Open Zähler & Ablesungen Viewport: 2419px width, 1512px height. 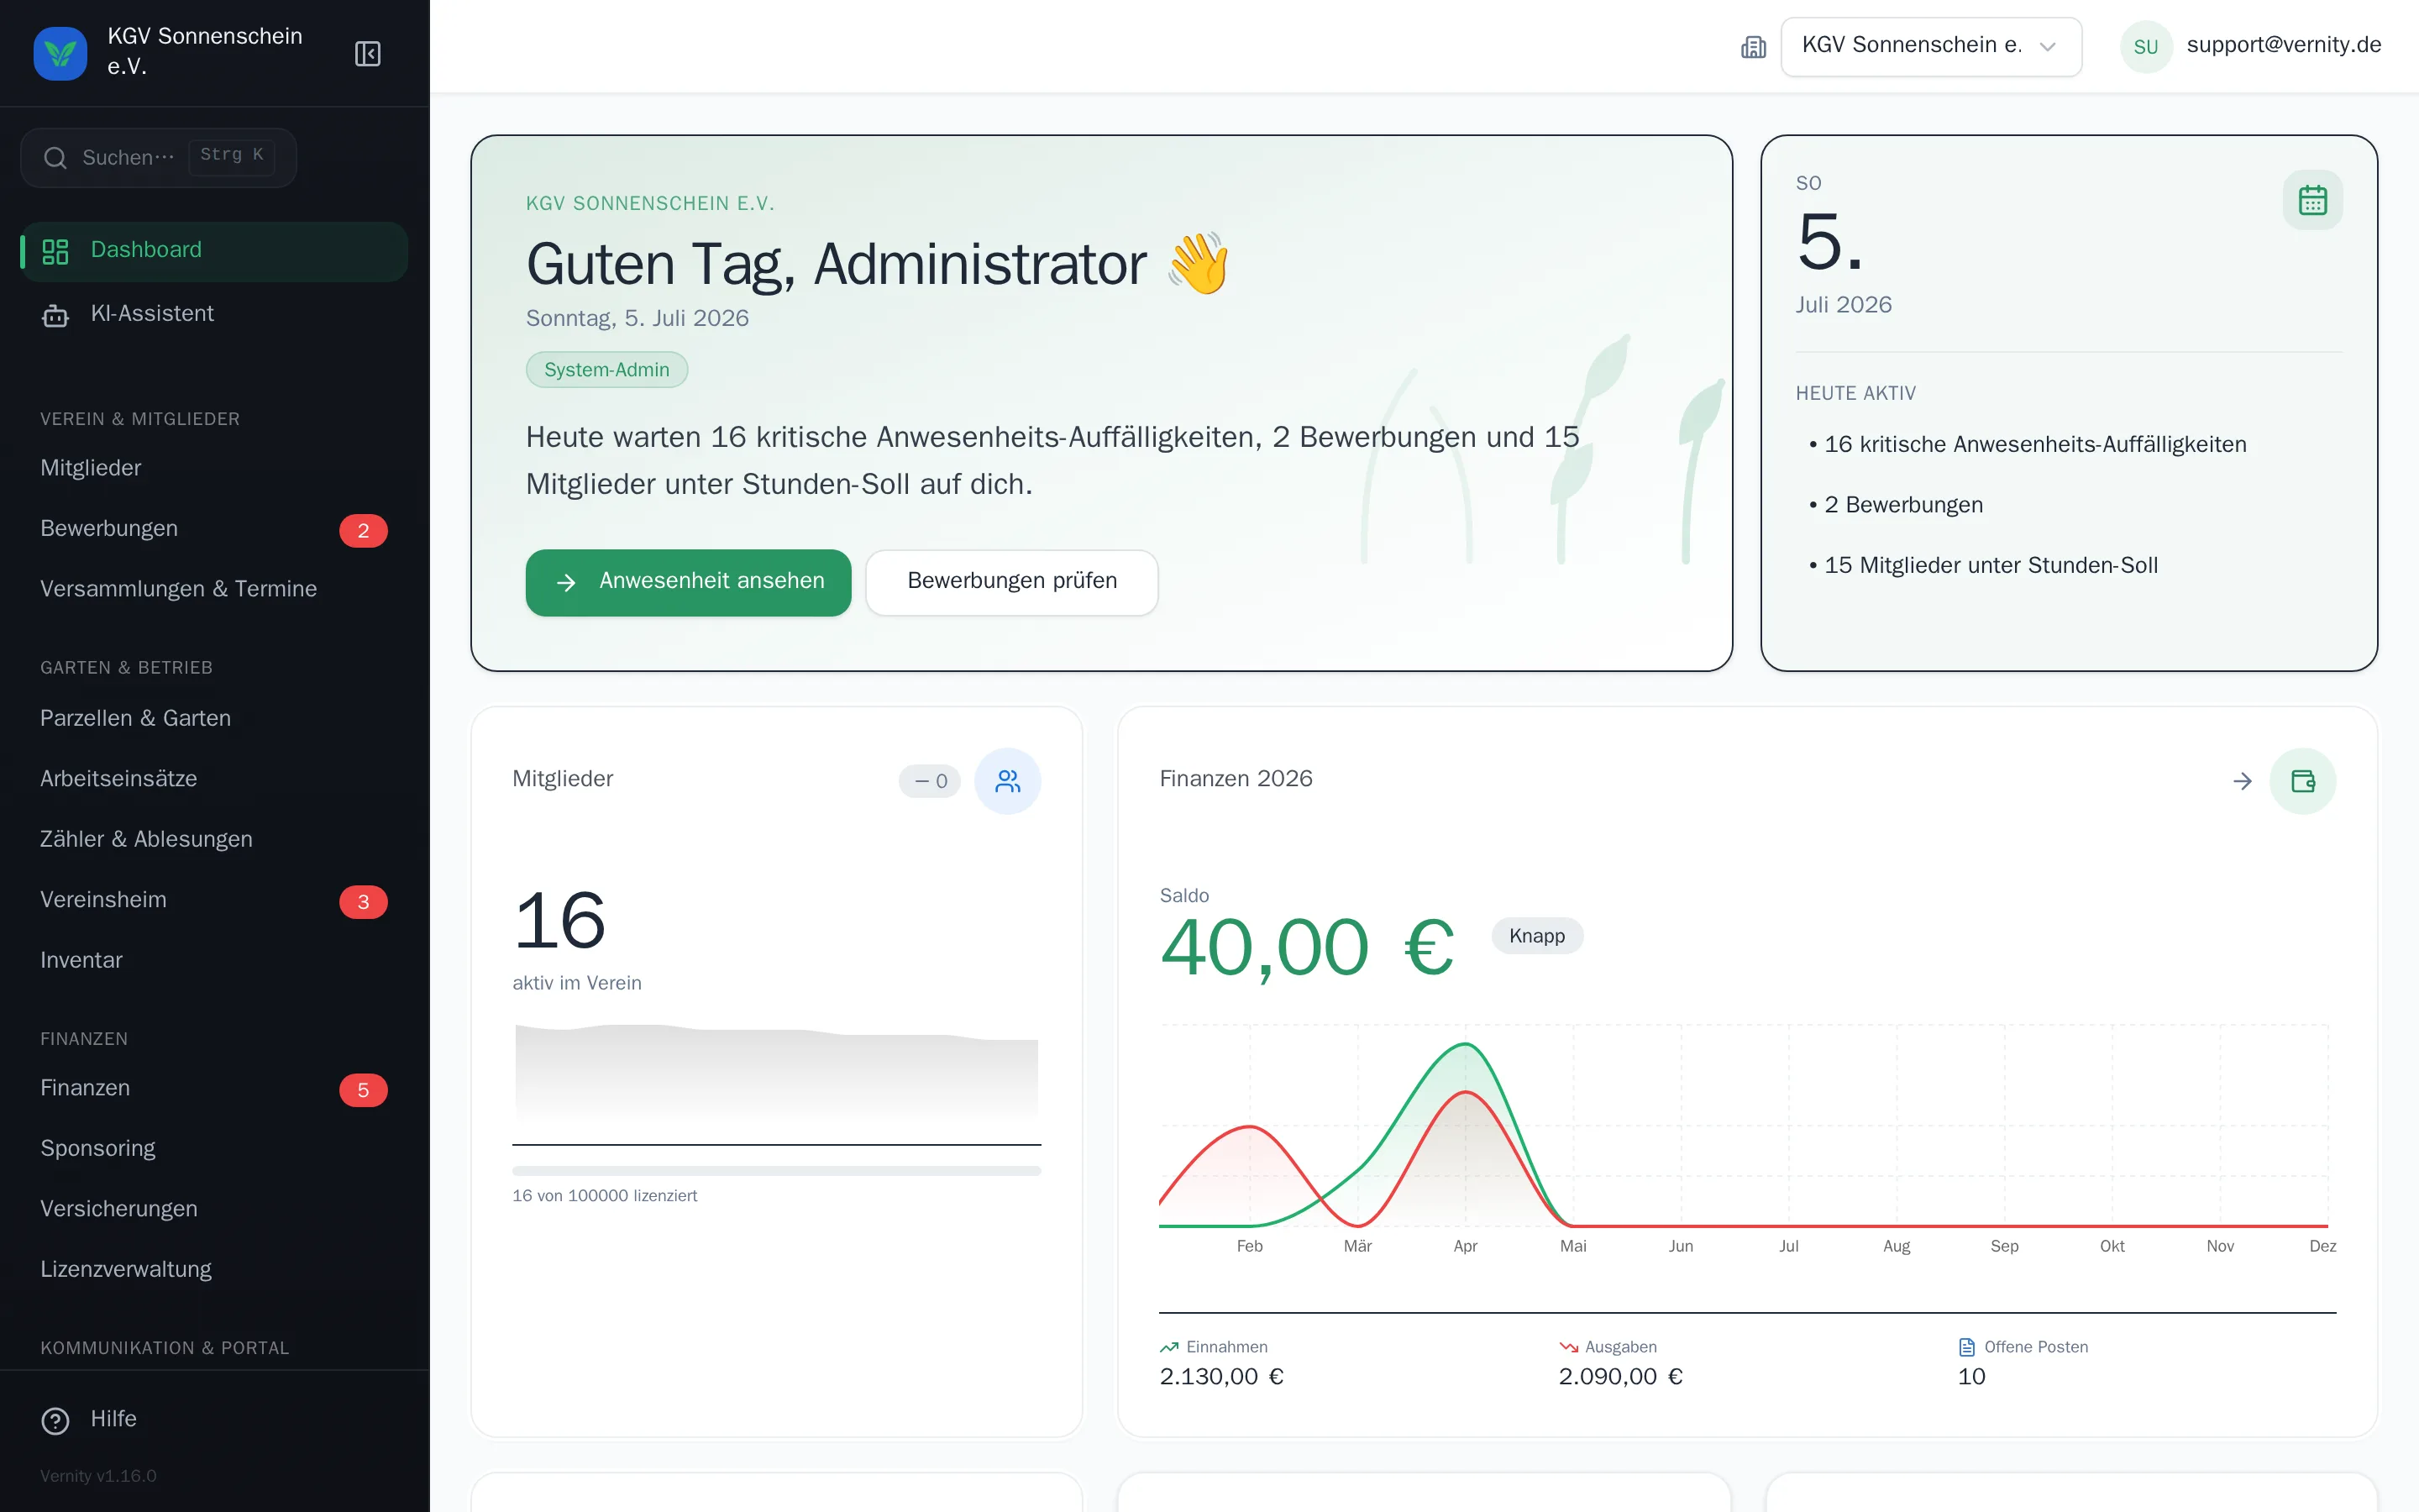[214, 839]
